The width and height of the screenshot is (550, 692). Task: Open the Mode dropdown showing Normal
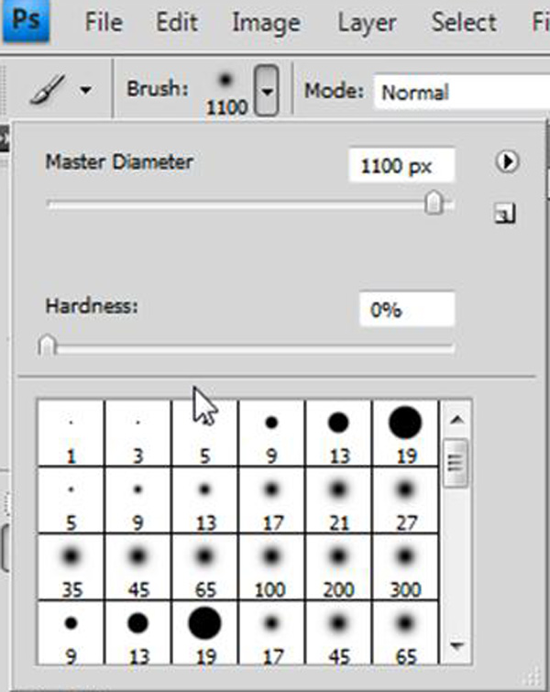pyautogui.click(x=462, y=92)
